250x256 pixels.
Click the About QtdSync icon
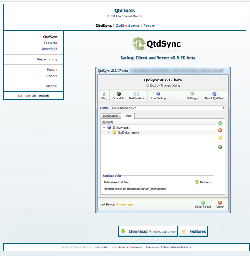pos(214,94)
